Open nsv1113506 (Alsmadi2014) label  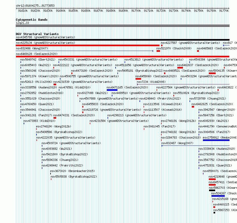point(162,104)
